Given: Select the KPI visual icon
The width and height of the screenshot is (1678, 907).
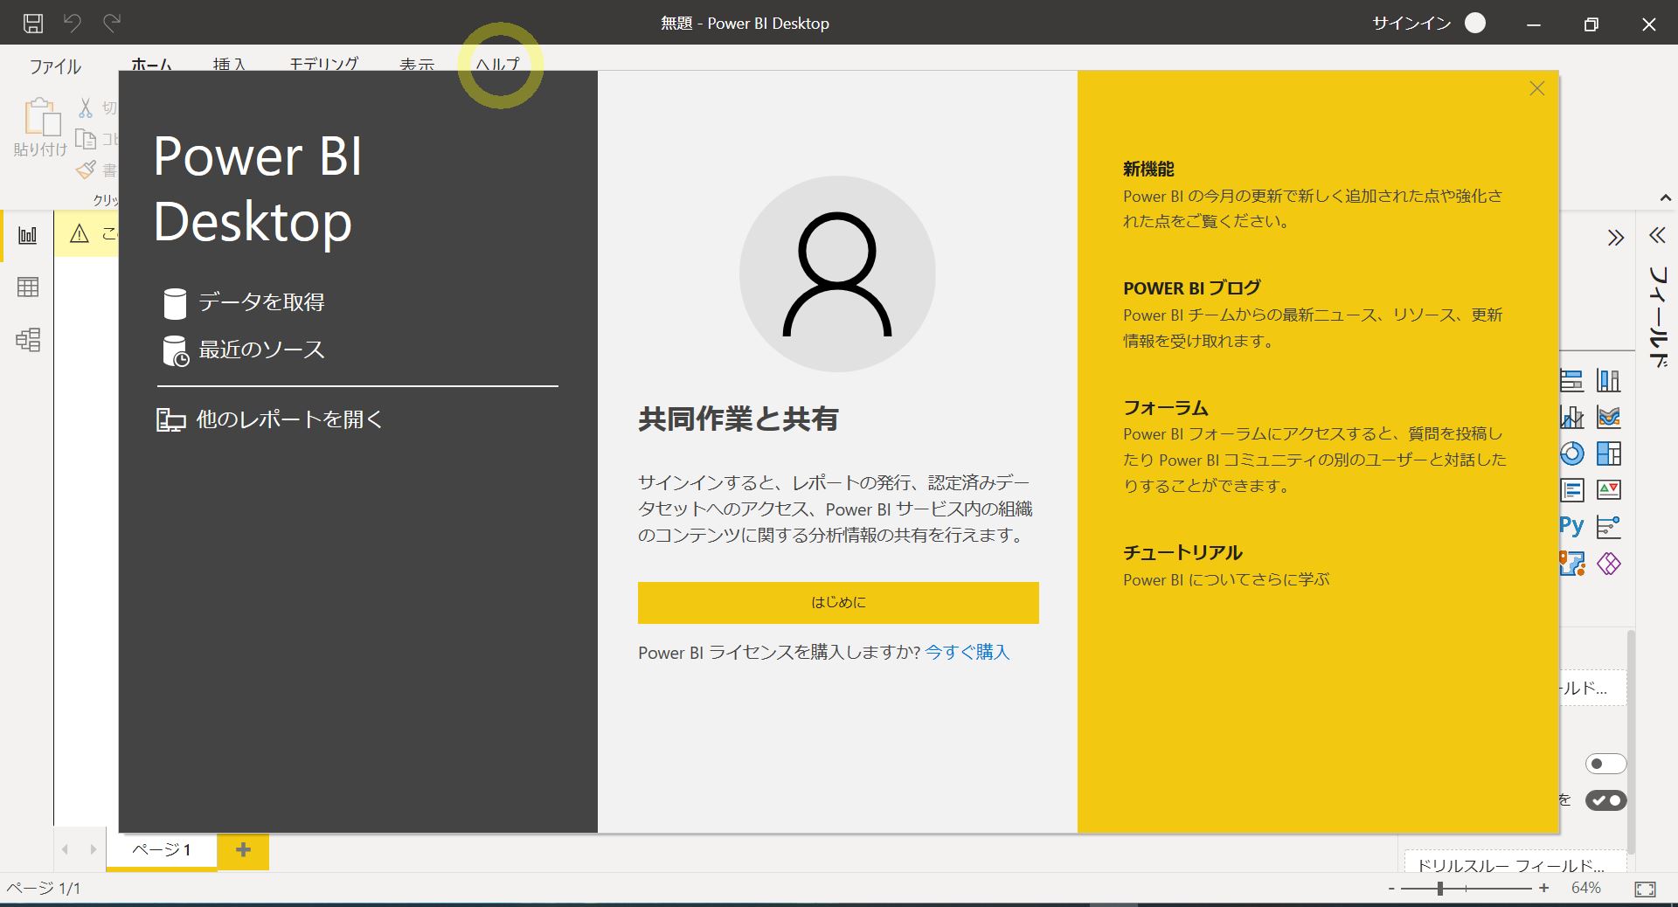Looking at the screenshot, I should (x=1608, y=490).
